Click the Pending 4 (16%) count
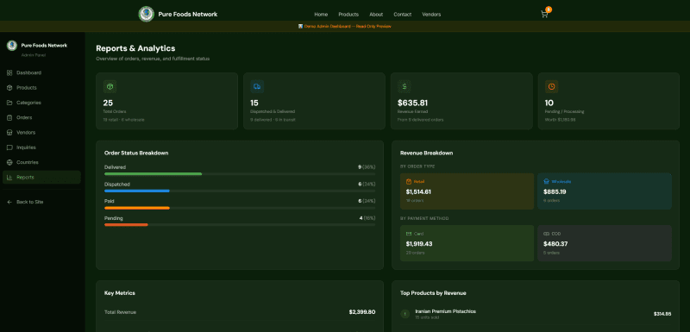 click(367, 218)
